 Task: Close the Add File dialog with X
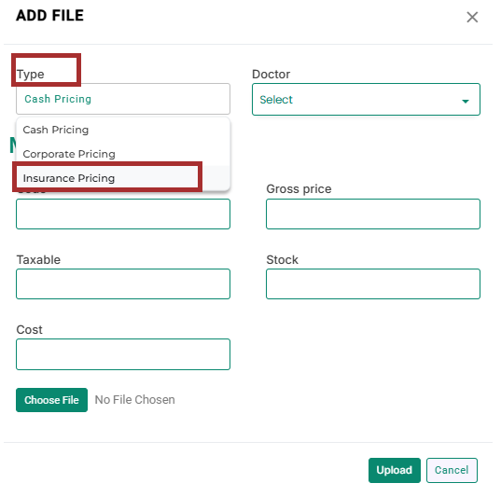[x=472, y=17]
